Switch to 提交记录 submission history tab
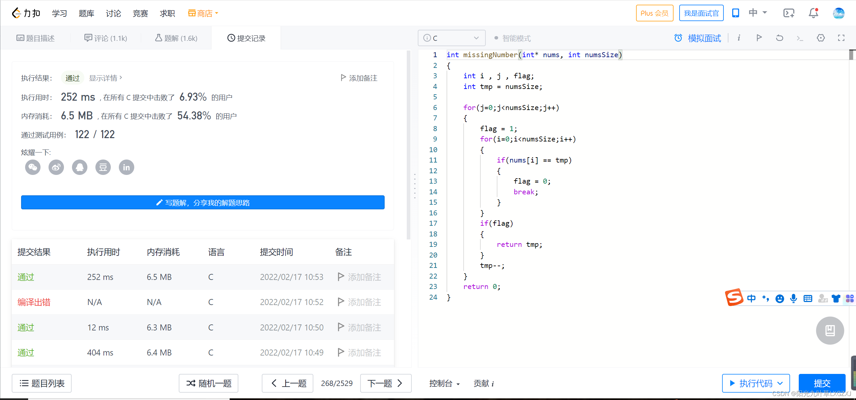 coord(245,38)
